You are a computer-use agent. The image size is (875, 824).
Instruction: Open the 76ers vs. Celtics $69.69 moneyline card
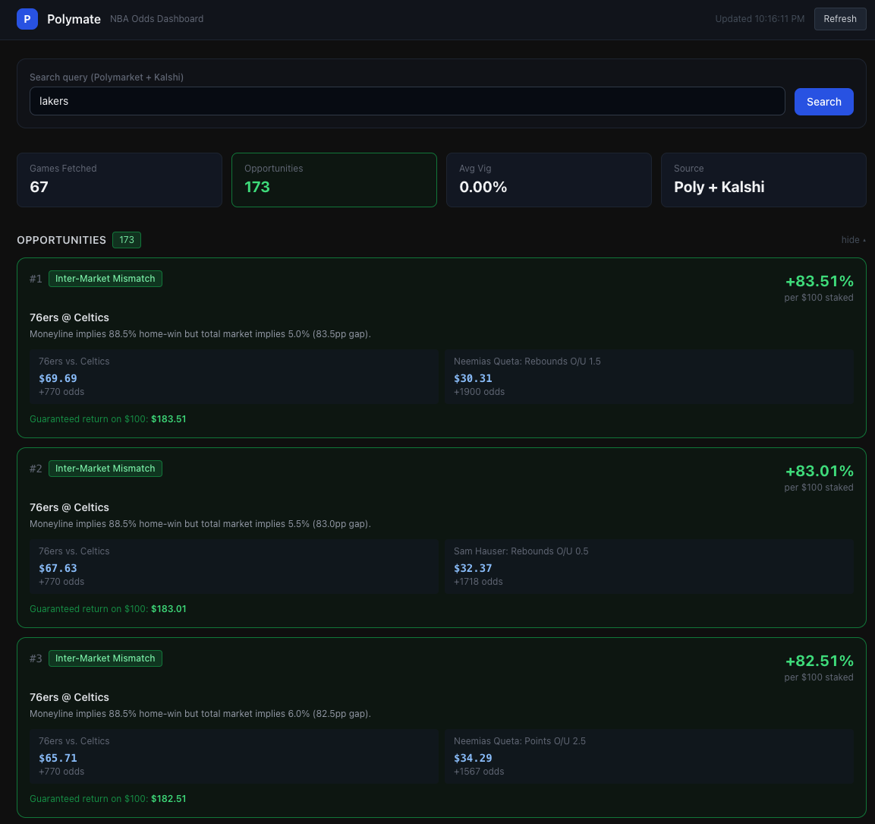[232, 377]
